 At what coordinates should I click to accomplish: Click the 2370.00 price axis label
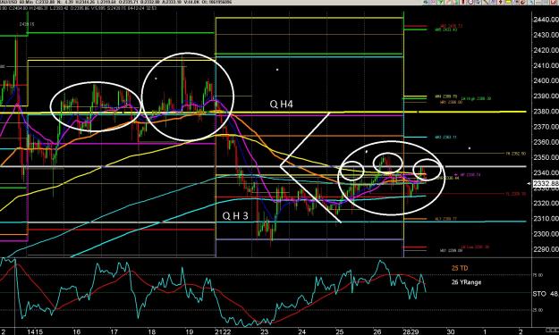(546, 127)
